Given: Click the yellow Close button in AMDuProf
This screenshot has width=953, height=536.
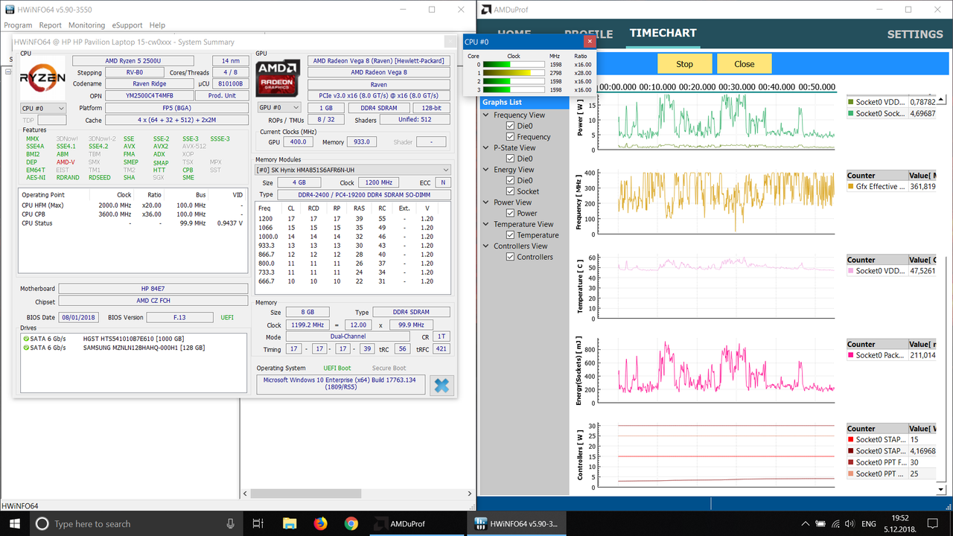Looking at the screenshot, I should click(744, 64).
